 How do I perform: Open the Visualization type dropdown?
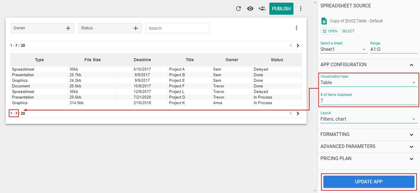[x=414, y=83]
